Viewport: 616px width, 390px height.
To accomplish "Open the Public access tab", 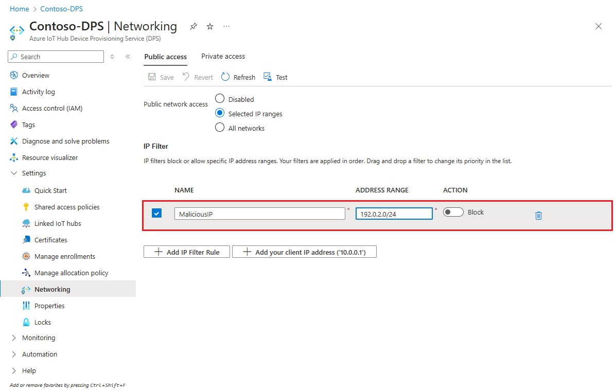I will pos(165,57).
